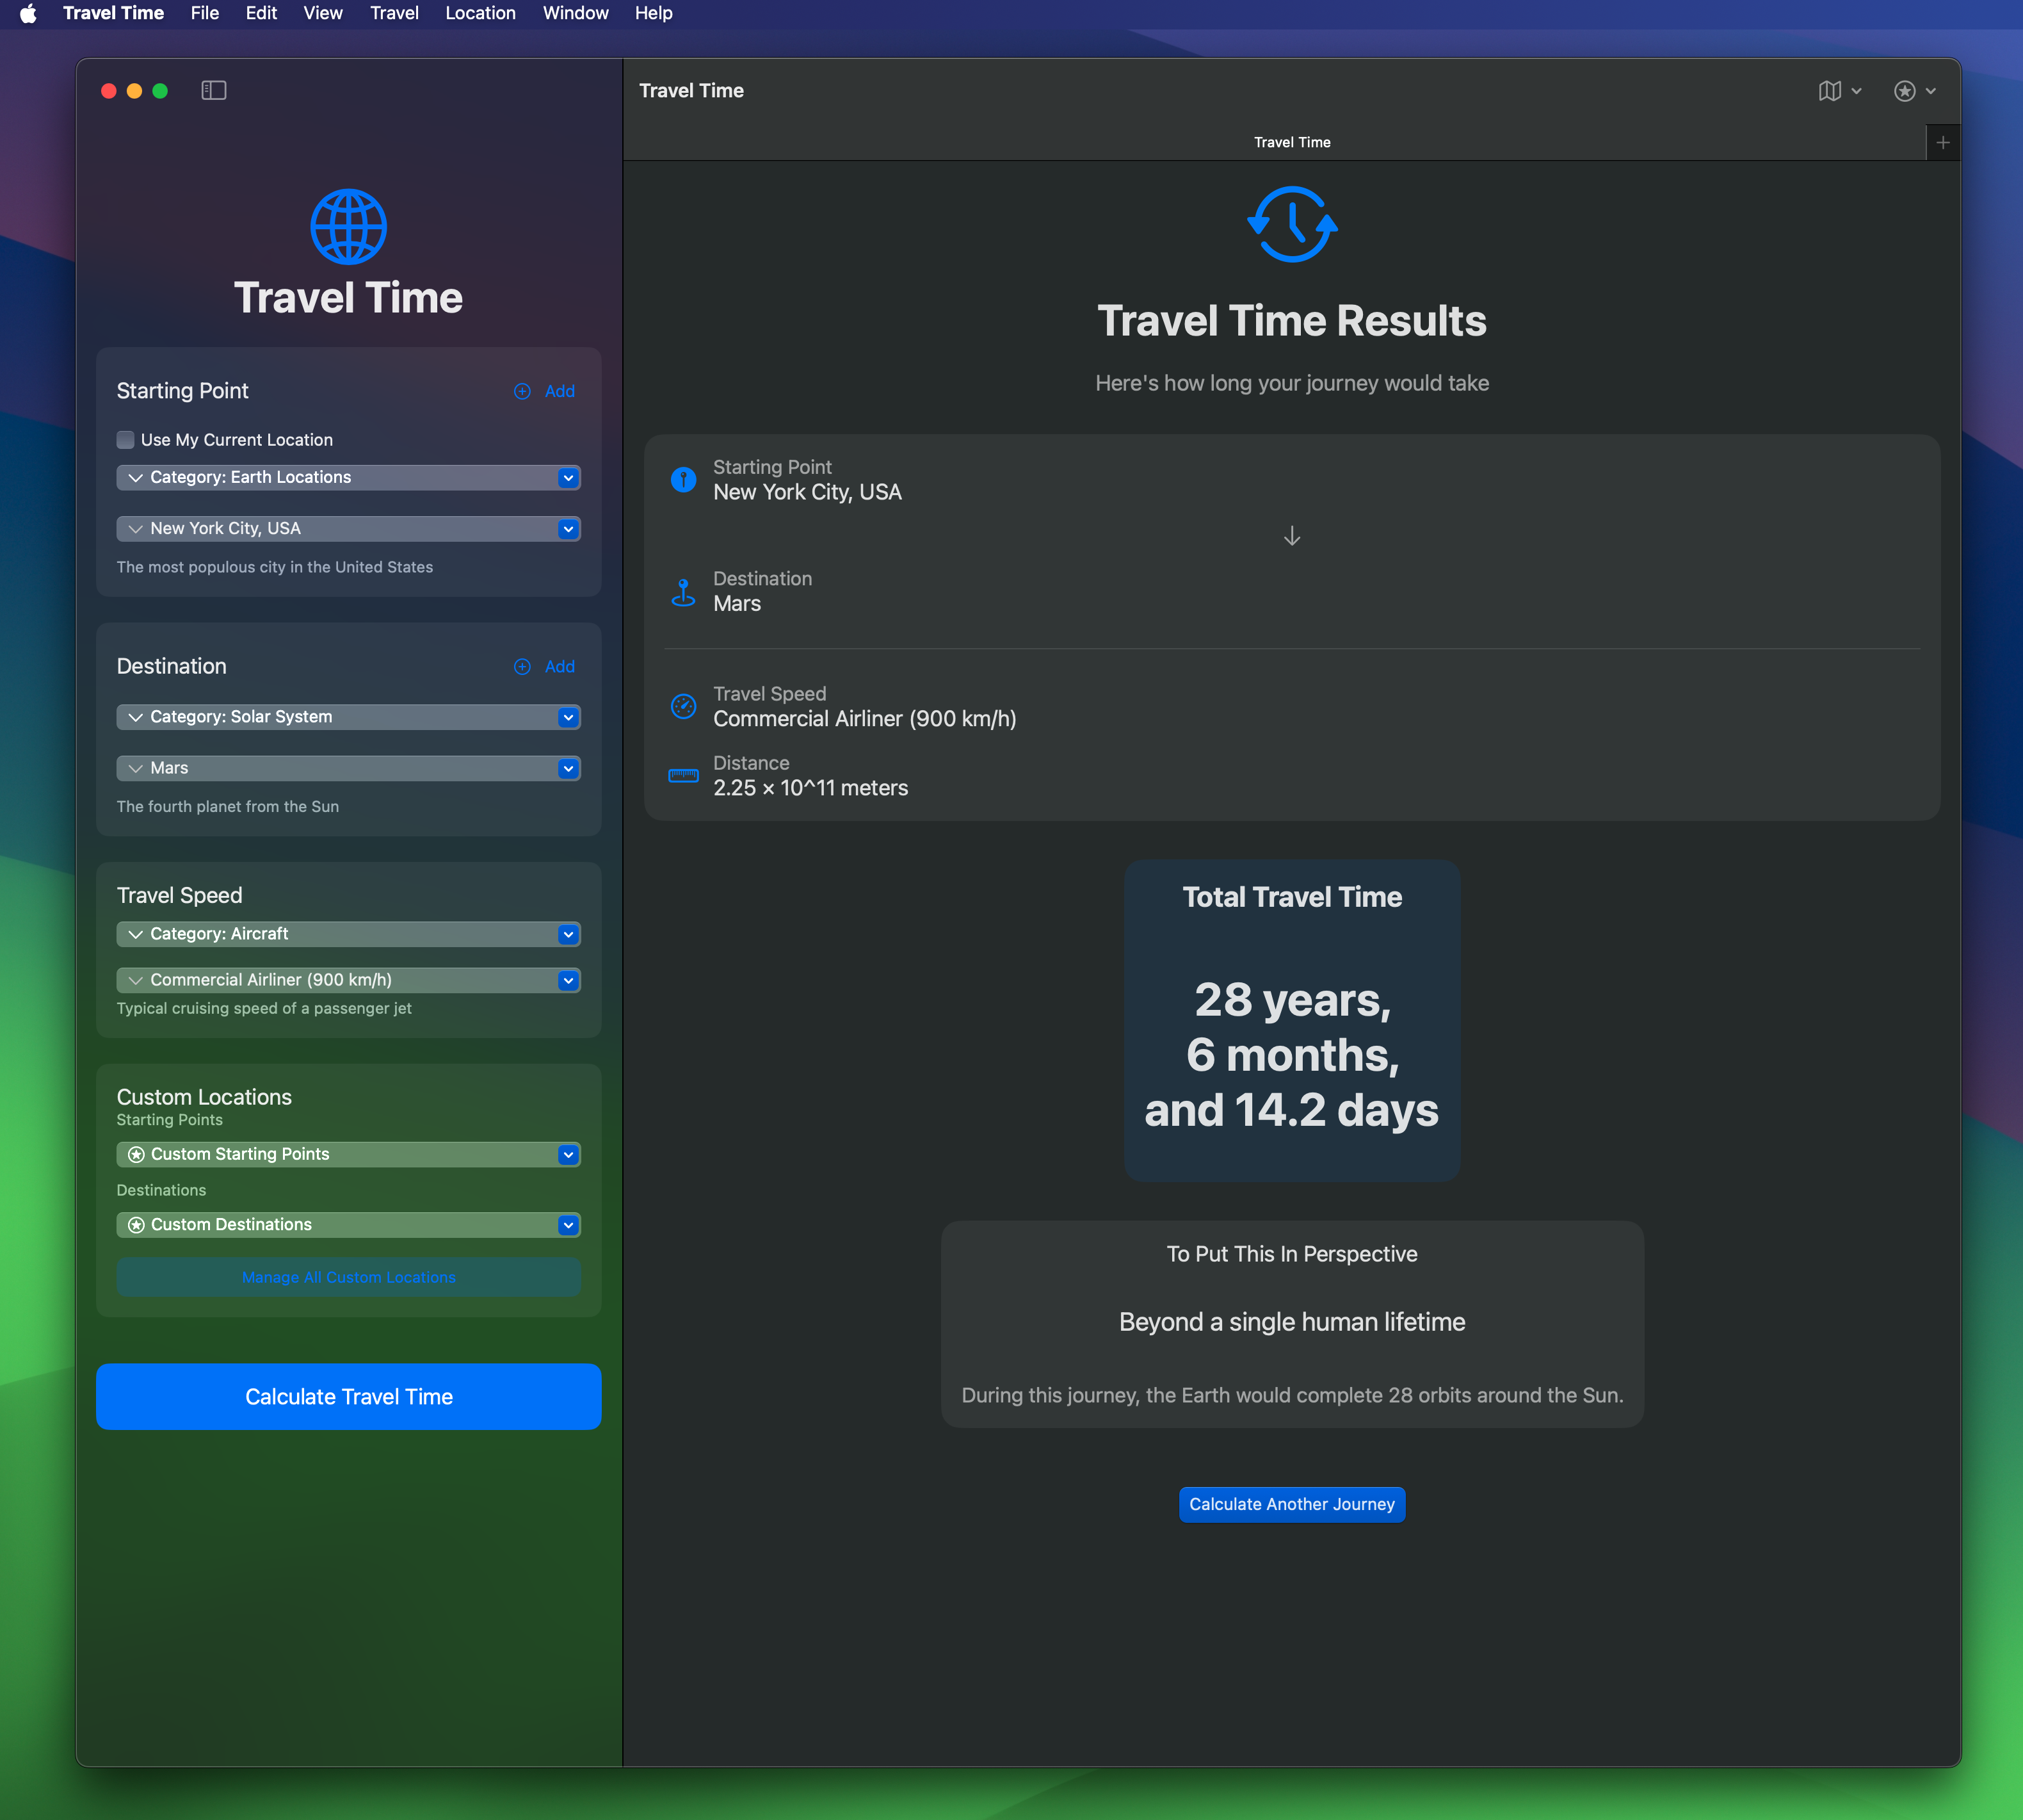Click the speedometer icon beside Travel Speed
Viewport: 2023px width, 1820px height.
[682, 706]
